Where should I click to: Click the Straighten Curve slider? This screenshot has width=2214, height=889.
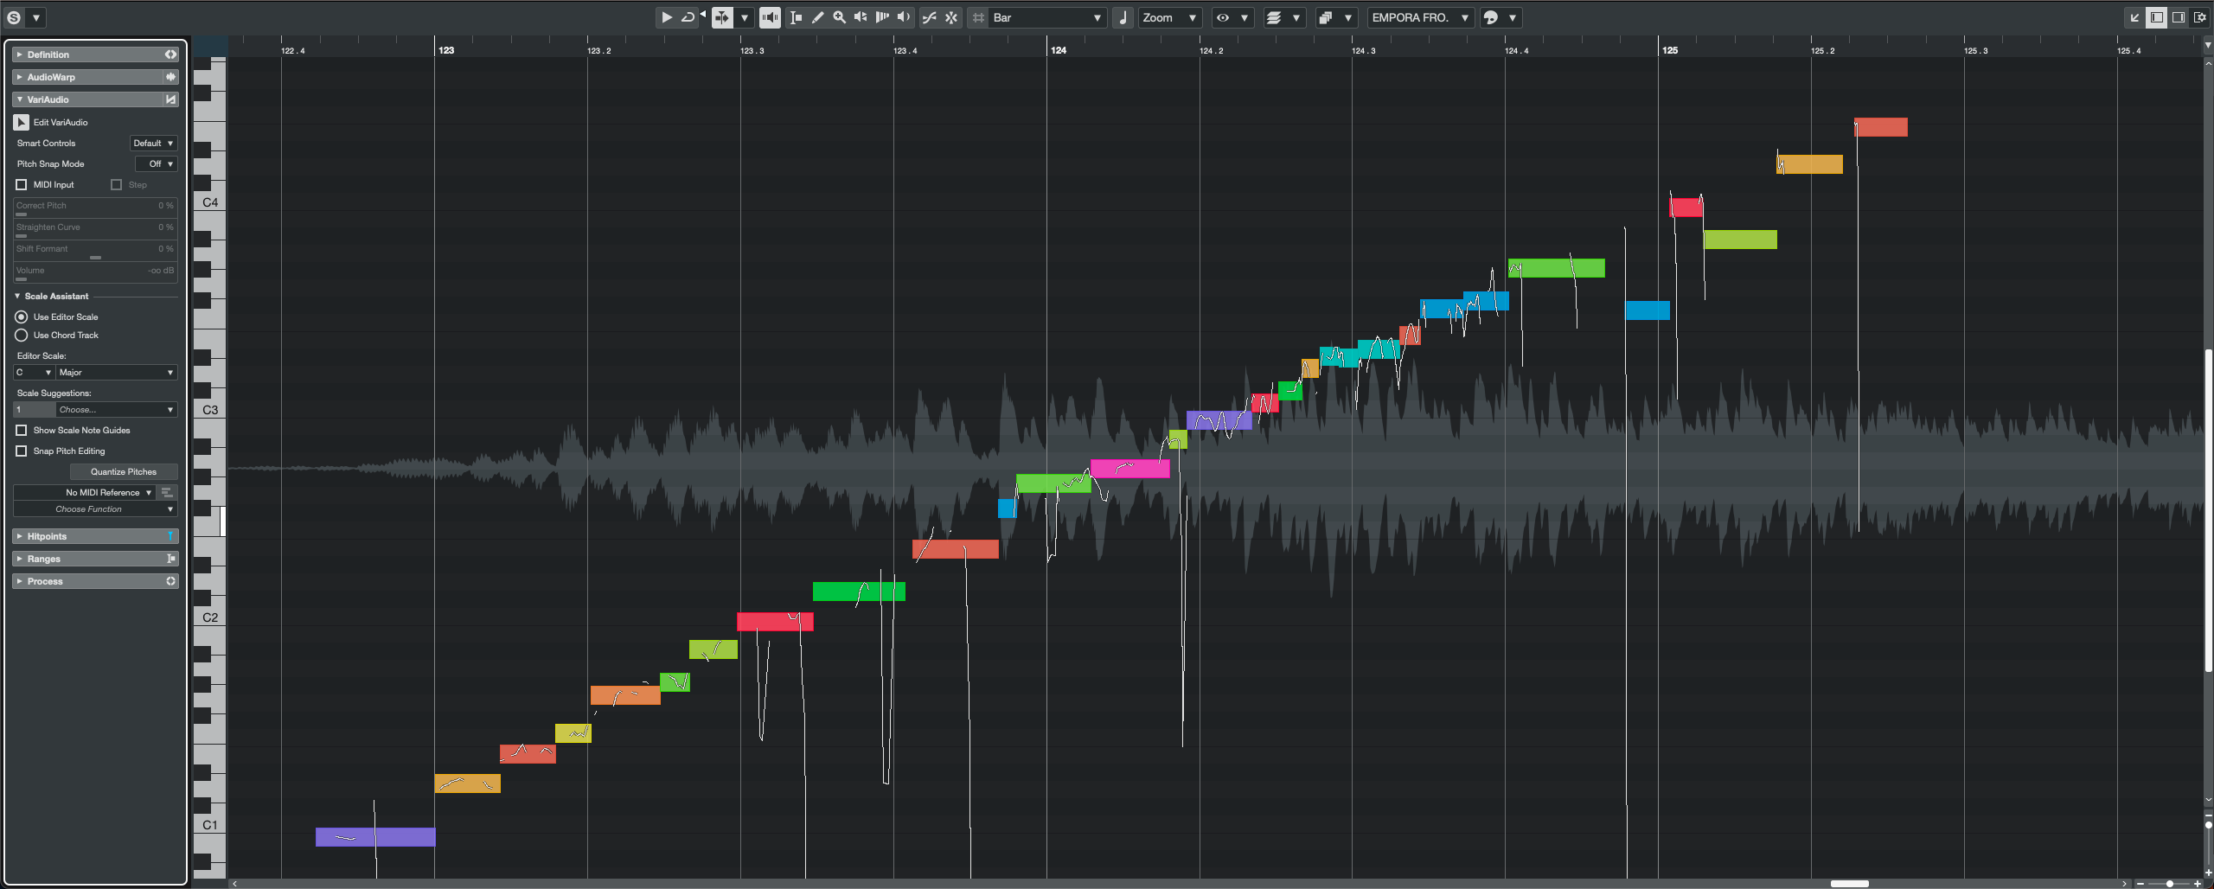point(95,230)
